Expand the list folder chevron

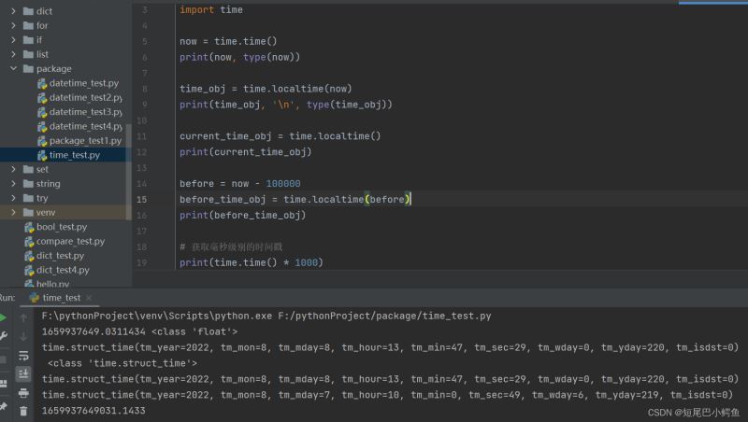click(x=13, y=54)
